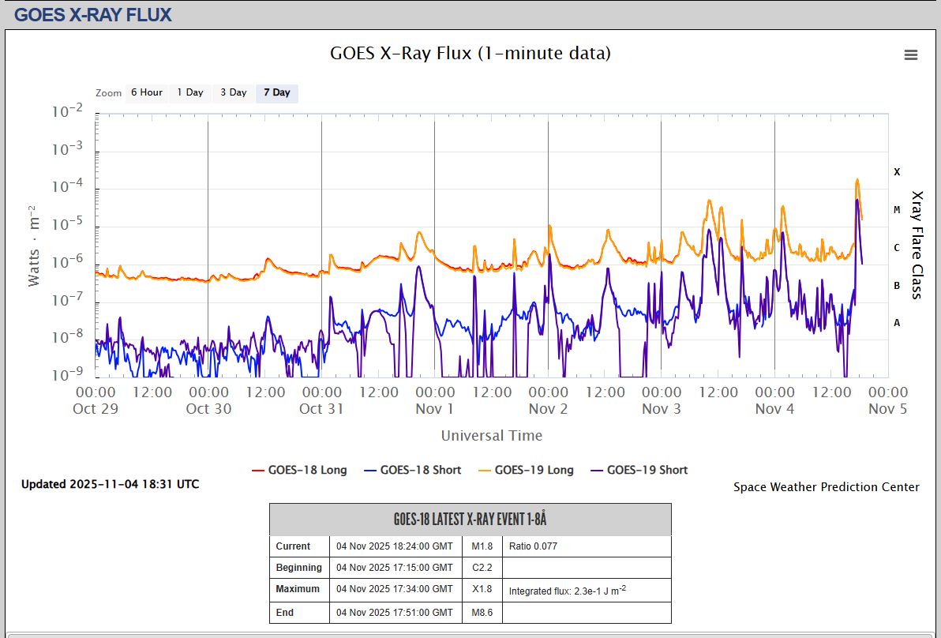Click the Updated 2025-11-04 18:31 UTC timestamp
Image resolution: width=941 pixels, height=638 pixels.
110,484
